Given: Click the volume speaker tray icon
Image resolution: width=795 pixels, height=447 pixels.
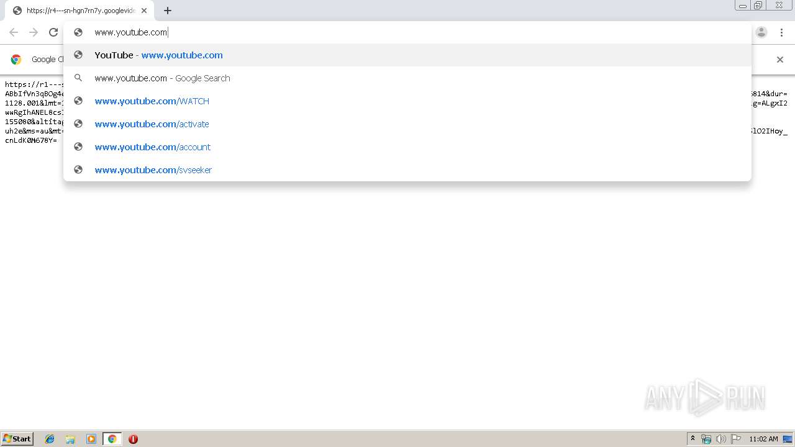Looking at the screenshot, I should (x=720, y=439).
